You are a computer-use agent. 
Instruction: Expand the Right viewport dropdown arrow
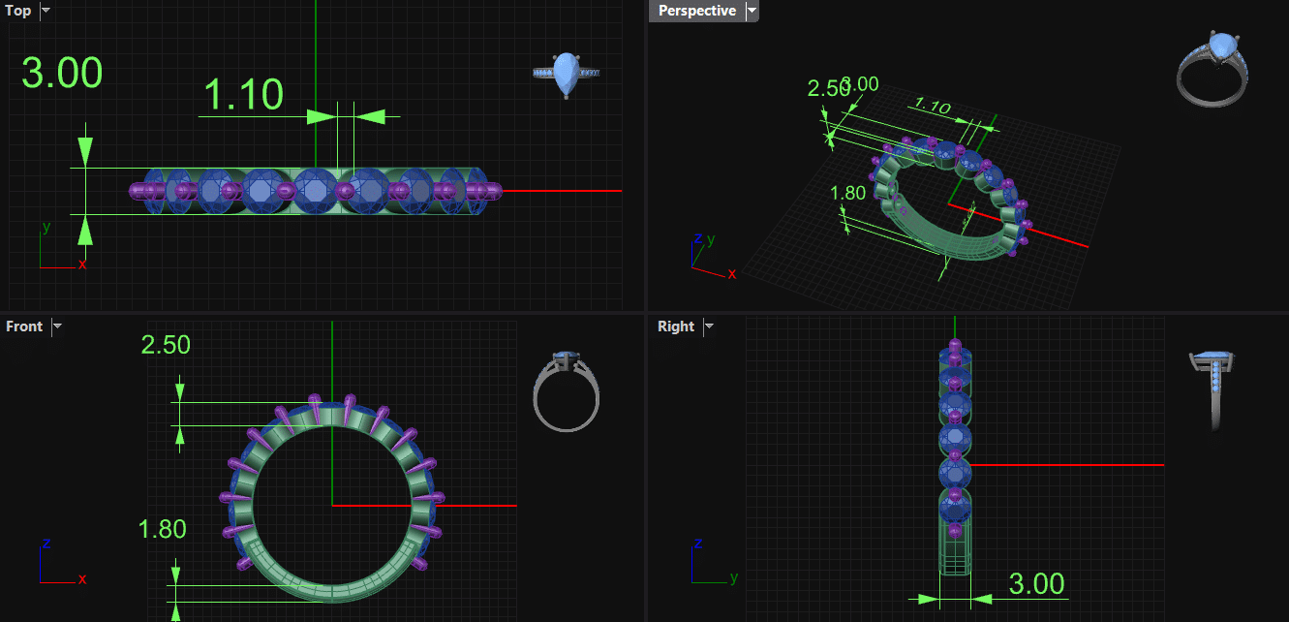[x=709, y=327]
